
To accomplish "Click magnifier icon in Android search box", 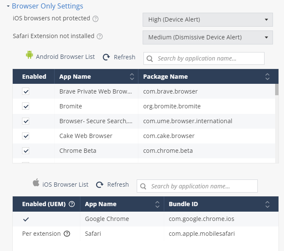I will (149, 59).
